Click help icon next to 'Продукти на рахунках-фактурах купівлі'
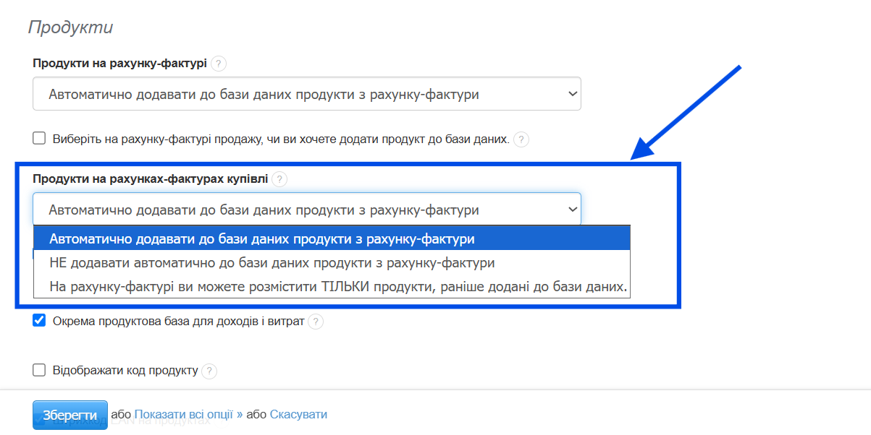 tap(279, 178)
